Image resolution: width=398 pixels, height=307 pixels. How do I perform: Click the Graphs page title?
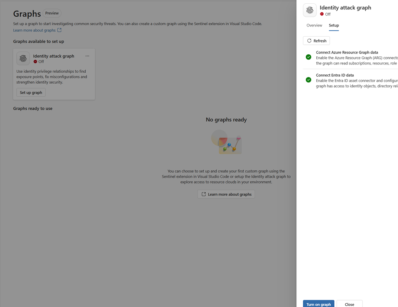click(x=27, y=14)
